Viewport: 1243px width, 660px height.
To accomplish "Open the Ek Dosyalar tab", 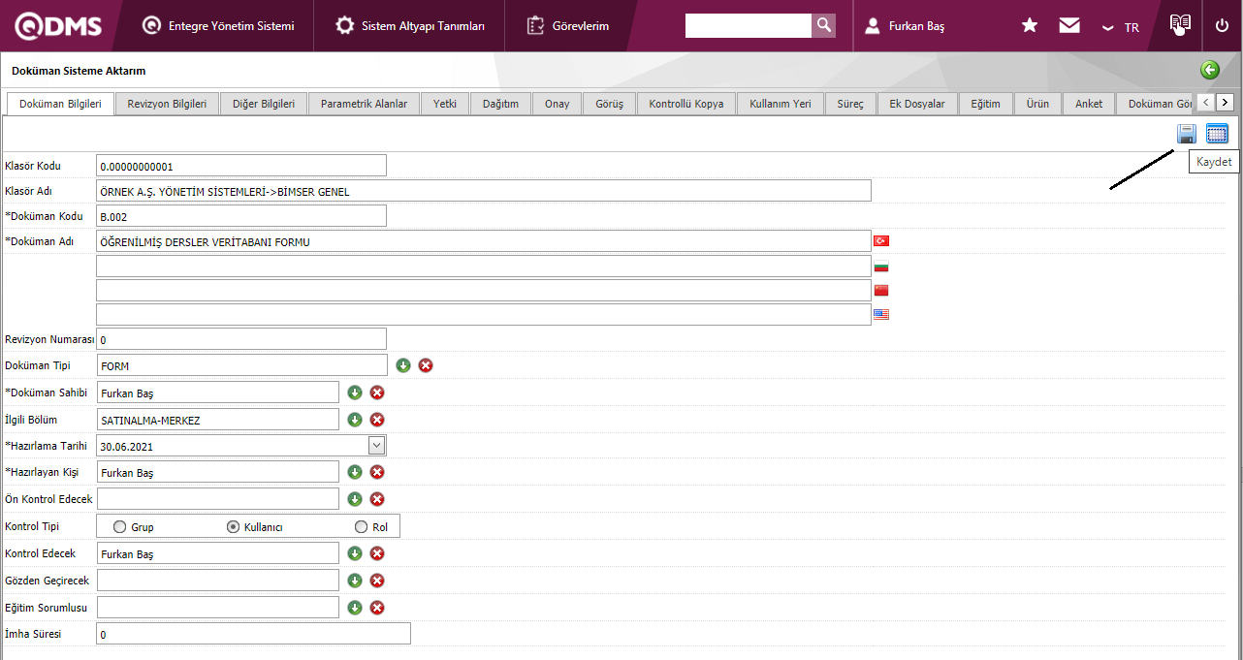I will click(x=917, y=104).
